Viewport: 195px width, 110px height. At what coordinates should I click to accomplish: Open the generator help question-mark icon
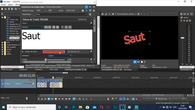point(83,11)
